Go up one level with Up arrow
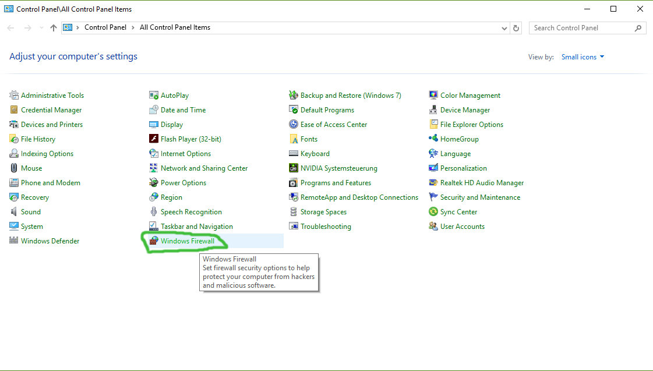Screen dimensions: 653x371 pos(54,28)
